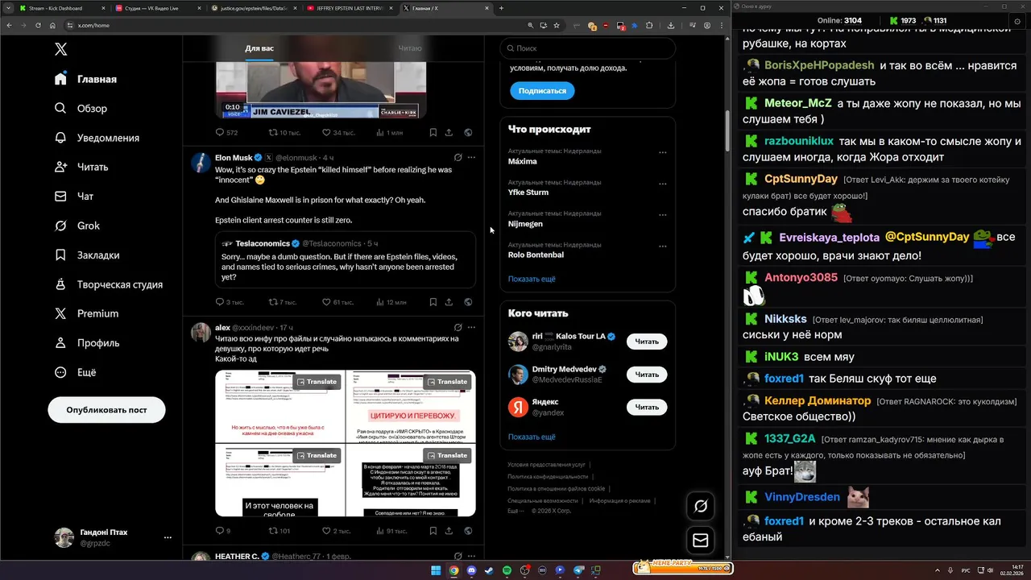This screenshot has width=1031, height=580.
Task: Open the Windows Start menu
Action: tap(436, 570)
